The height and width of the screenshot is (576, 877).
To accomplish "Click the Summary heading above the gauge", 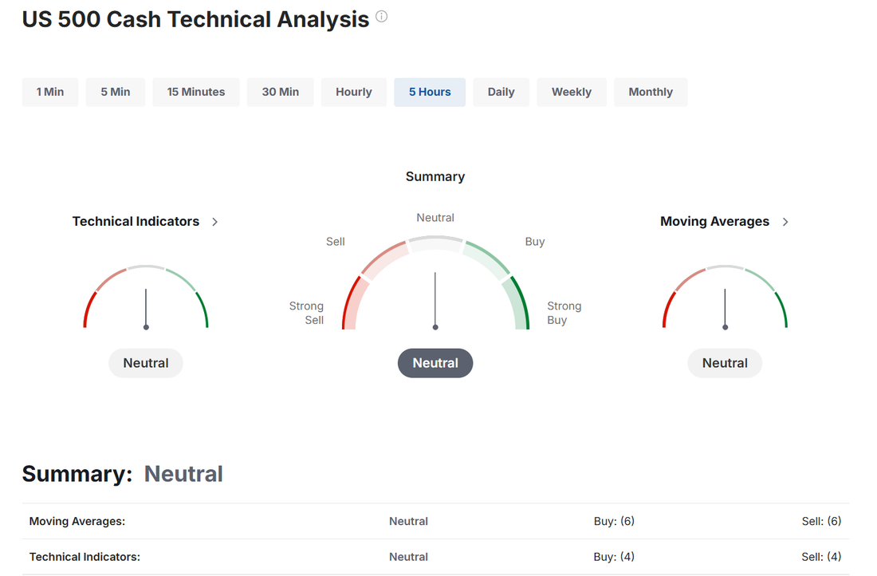I will [435, 177].
